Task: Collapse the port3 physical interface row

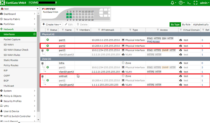Action: tap(43, 51)
